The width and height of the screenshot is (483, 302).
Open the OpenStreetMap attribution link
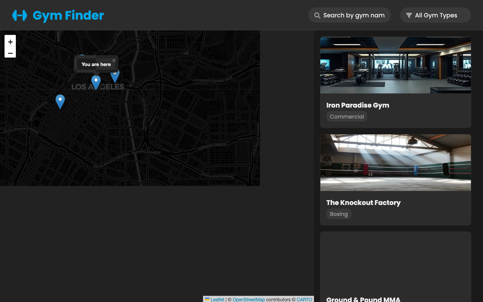pyautogui.click(x=249, y=299)
